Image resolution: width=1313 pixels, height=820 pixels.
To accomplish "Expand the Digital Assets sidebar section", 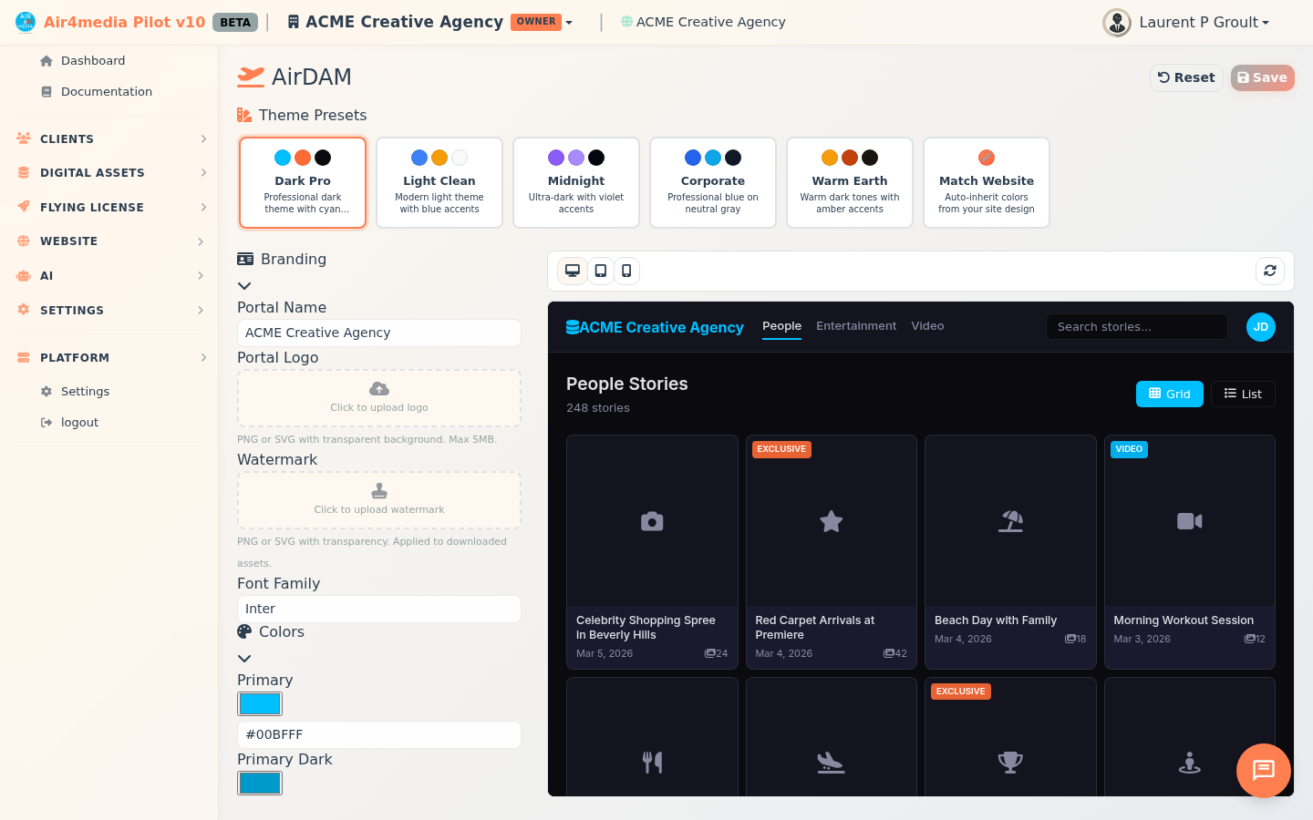I will 109,173.
